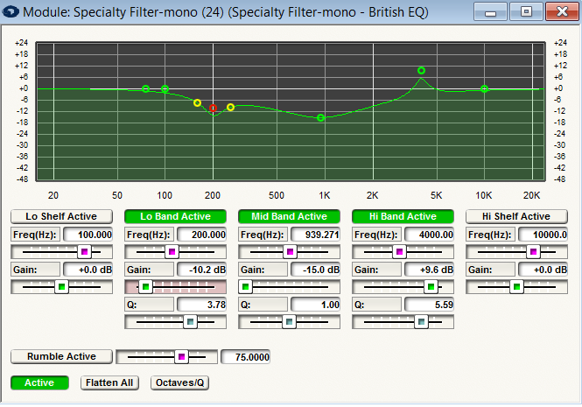Maximize the Specialty Filter module window
The width and height of the screenshot is (582, 407).
tap(526, 12)
